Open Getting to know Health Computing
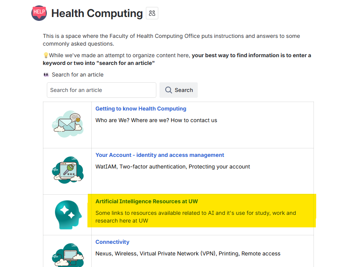Screen dimensions: 363x267 point(140,109)
